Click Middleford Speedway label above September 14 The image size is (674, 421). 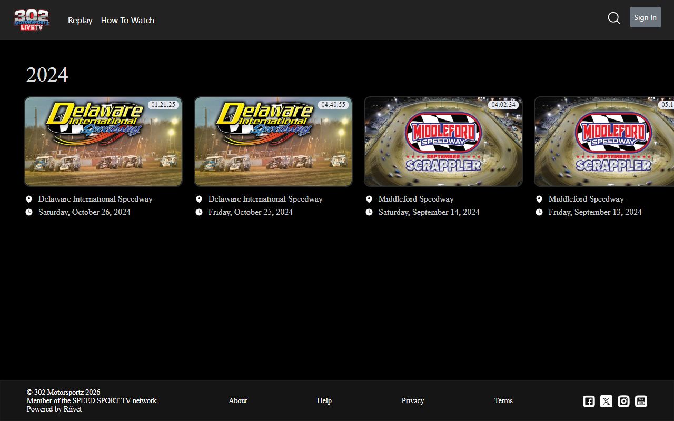(416, 199)
